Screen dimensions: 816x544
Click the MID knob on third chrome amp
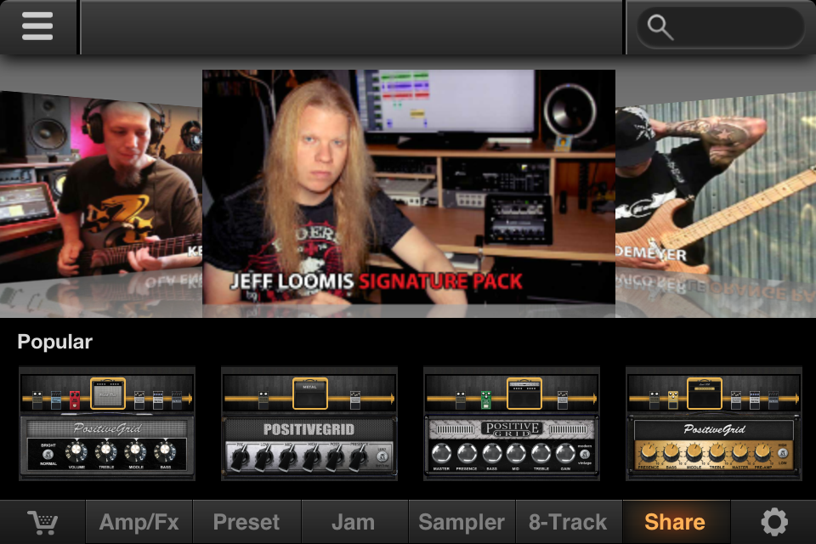pos(516,453)
